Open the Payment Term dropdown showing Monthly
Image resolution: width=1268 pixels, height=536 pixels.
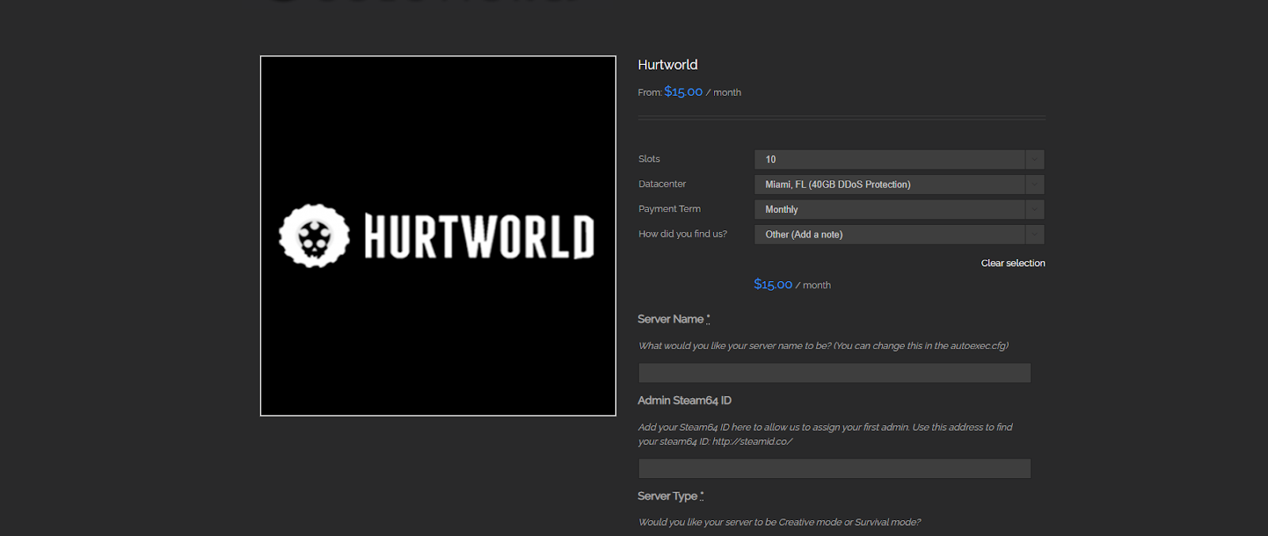pyautogui.click(x=899, y=209)
